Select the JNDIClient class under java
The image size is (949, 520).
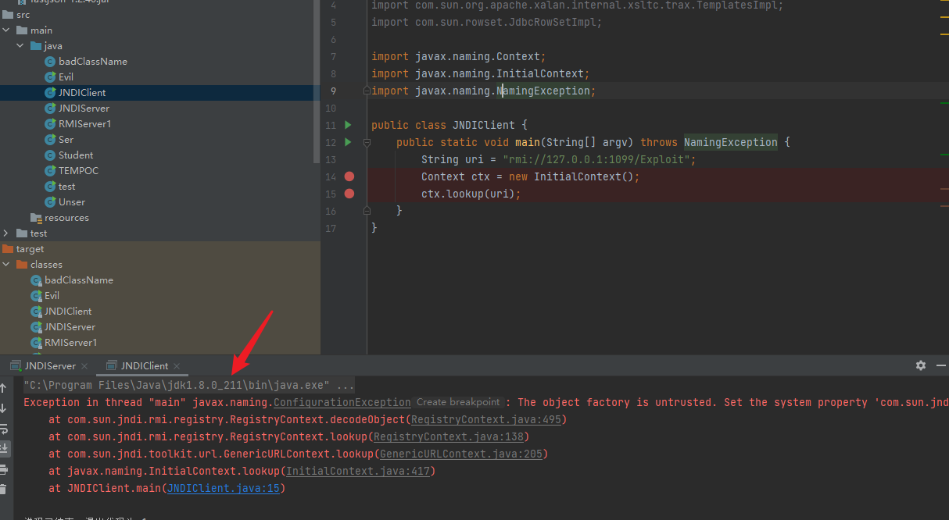(82, 92)
